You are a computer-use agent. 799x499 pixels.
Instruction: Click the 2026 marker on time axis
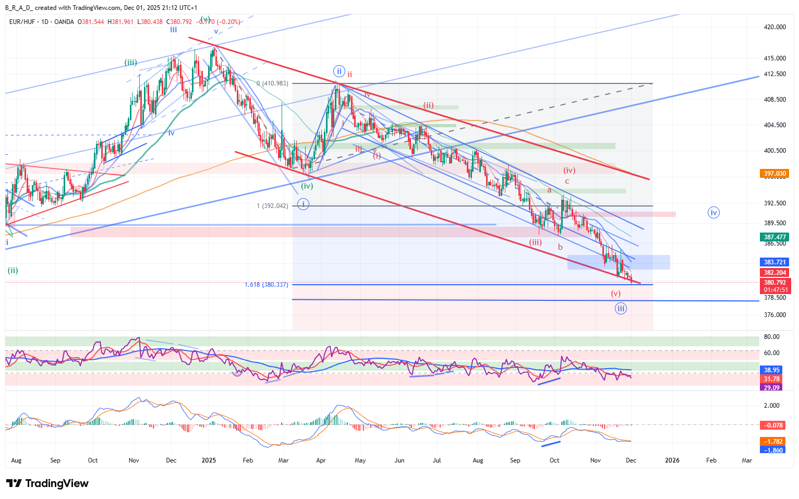[x=672, y=460]
